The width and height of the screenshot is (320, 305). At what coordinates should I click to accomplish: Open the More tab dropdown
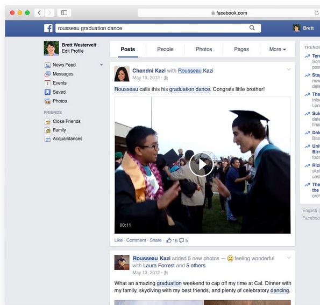point(278,49)
